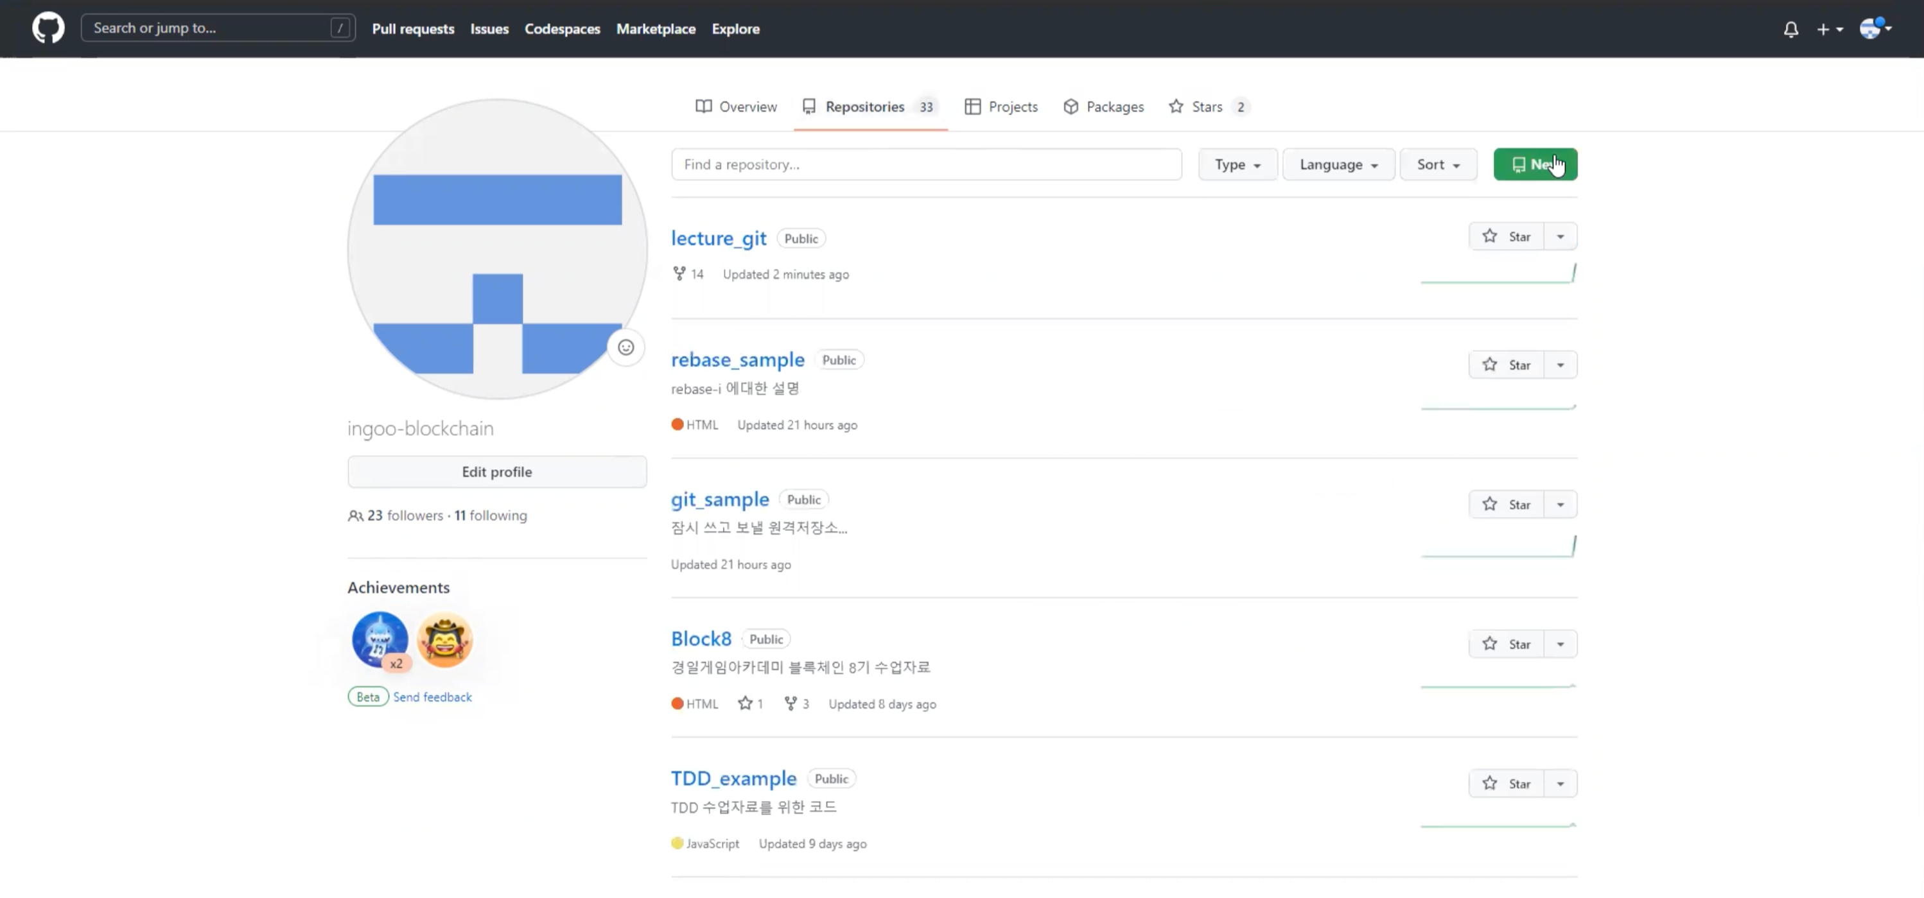Switch to the Overview tab
Screen dimensions: 1924x898
tap(736, 107)
